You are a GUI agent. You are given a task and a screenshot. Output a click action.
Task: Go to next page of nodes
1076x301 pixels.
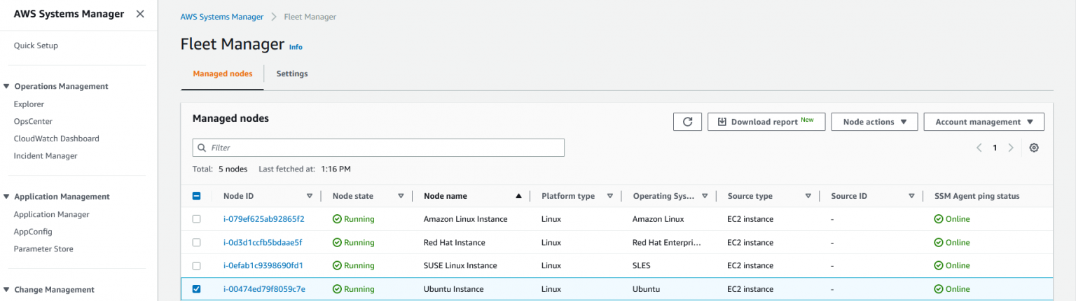(x=1011, y=148)
